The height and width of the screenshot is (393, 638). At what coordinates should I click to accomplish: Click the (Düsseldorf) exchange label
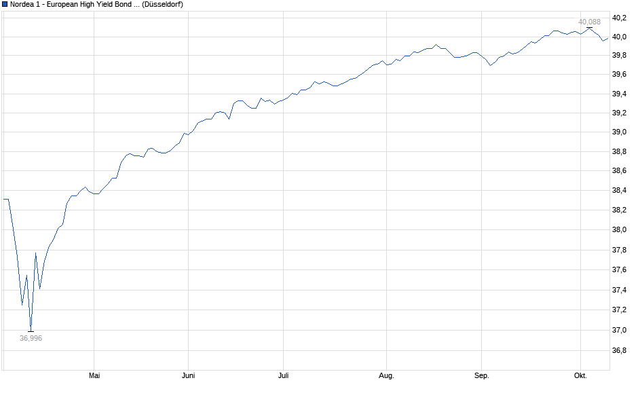(161, 4)
